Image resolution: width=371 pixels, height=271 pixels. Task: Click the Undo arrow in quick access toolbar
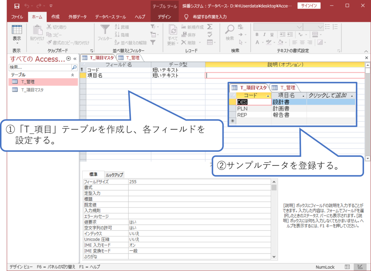pyautogui.click(x=27, y=6)
